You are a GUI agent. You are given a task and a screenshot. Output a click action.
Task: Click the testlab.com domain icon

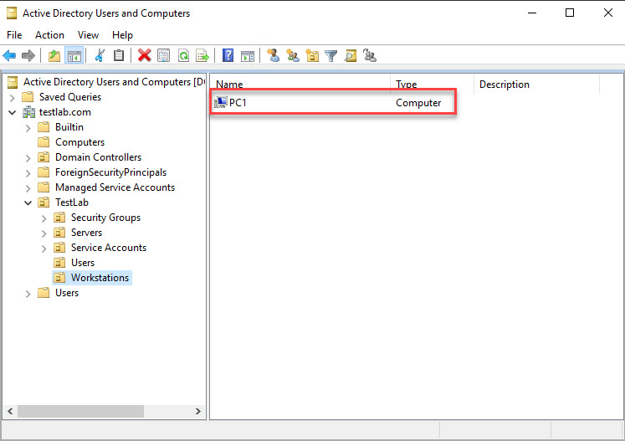click(x=28, y=112)
